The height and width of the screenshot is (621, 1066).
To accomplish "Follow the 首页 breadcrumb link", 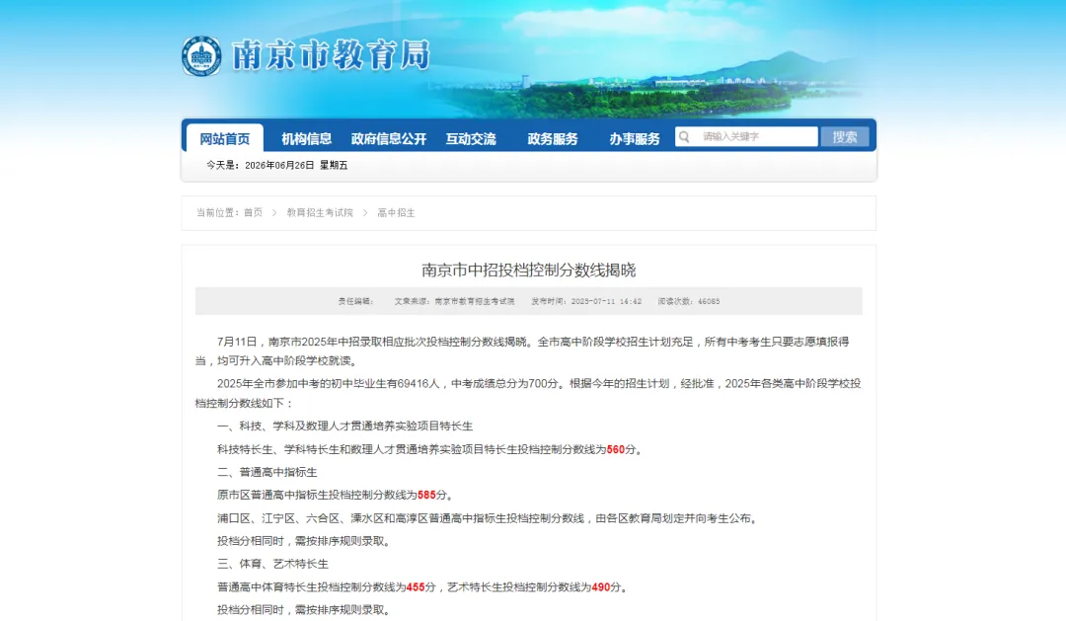I will (x=253, y=213).
